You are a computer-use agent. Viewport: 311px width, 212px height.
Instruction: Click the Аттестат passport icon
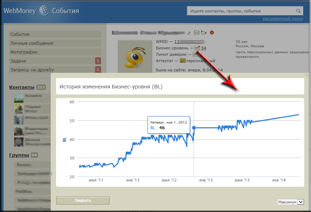(183, 60)
